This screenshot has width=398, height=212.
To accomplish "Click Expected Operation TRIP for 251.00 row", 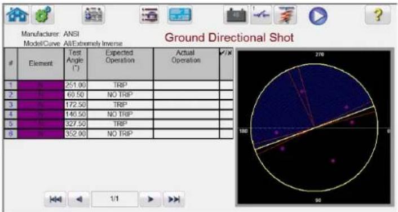I will [120, 85].
